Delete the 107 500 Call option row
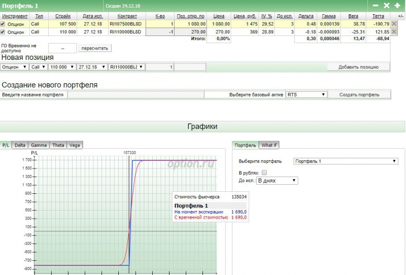Screen dimensions: 406x275 point(394,24)
